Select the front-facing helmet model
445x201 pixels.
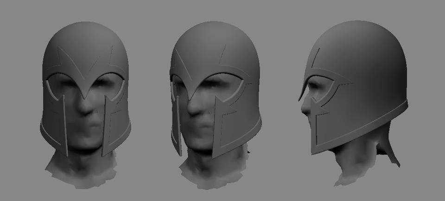(85, 89)
